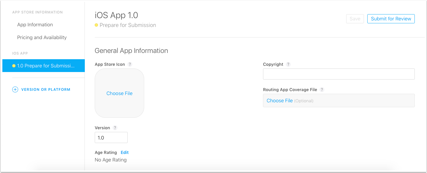Click the 'General App Information' heading

tap(131, 51)
